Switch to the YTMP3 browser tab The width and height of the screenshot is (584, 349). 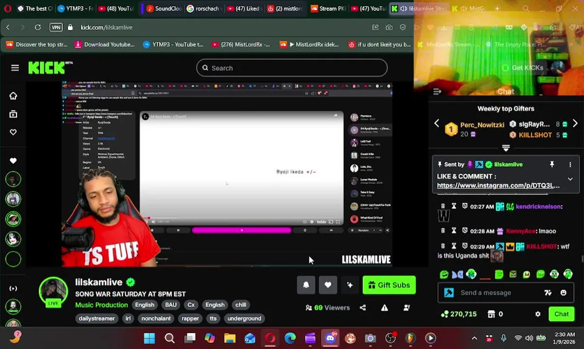point(76,8)
